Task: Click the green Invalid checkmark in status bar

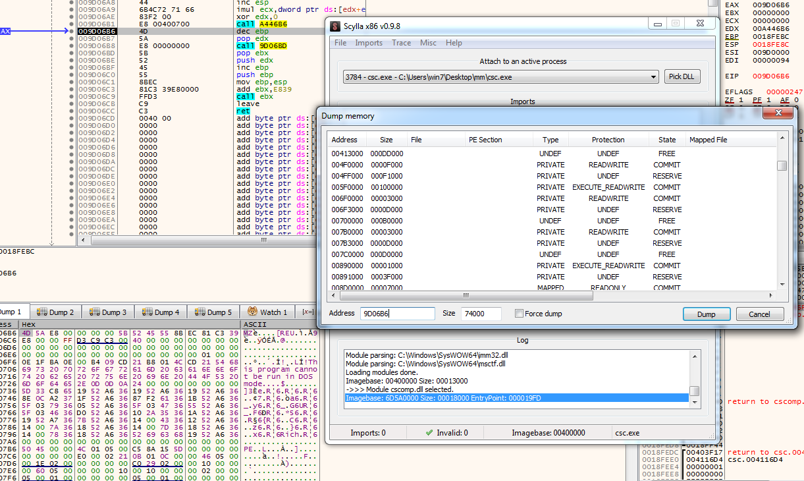Action: click(429, 433)
